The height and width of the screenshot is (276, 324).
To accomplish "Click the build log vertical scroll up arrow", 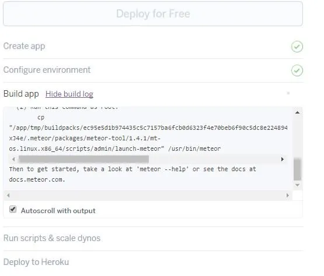I will 298,112.
